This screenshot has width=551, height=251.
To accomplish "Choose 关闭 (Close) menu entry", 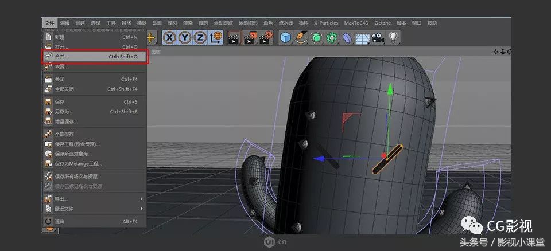I will click(94, 79).
